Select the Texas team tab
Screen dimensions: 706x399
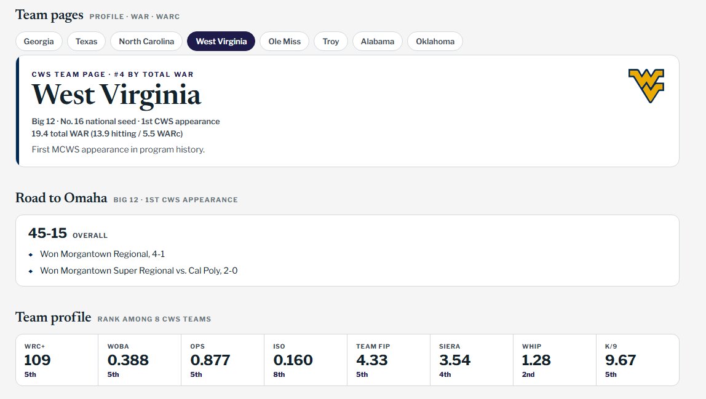tap(86, 41)
